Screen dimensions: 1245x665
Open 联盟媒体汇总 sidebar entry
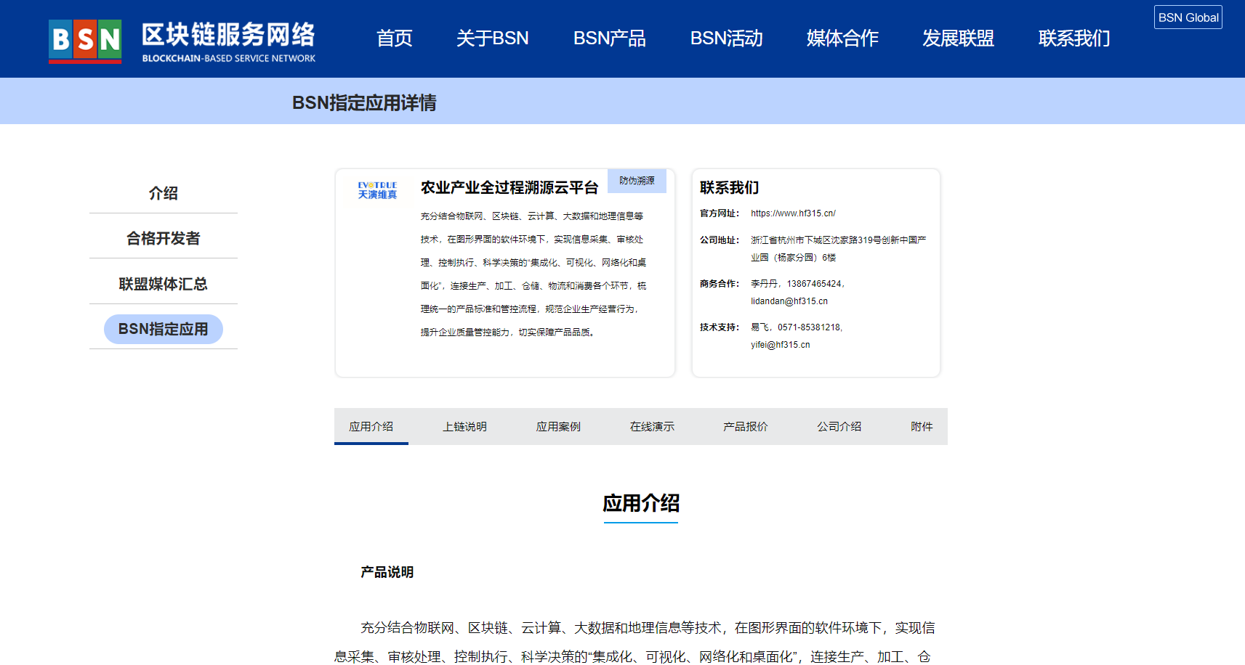pos(164,284)
